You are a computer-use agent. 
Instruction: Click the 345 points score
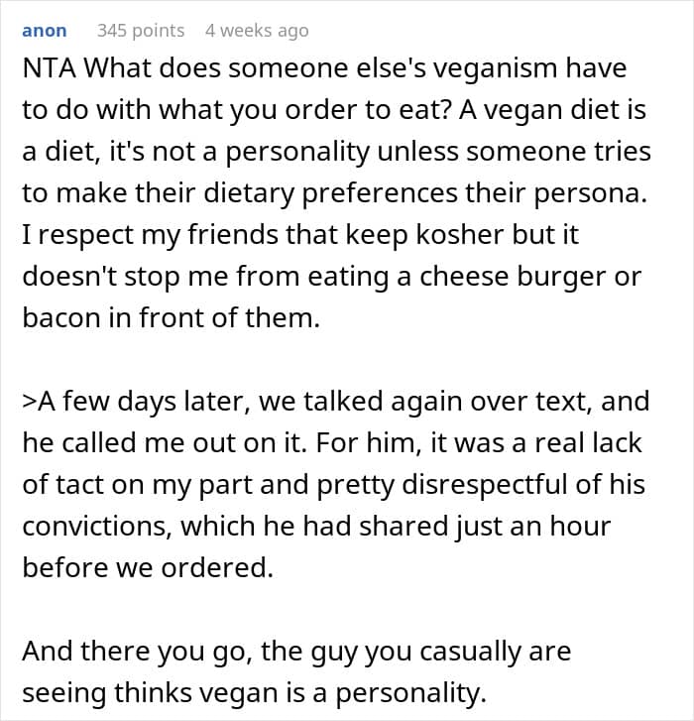pos(141,31)
